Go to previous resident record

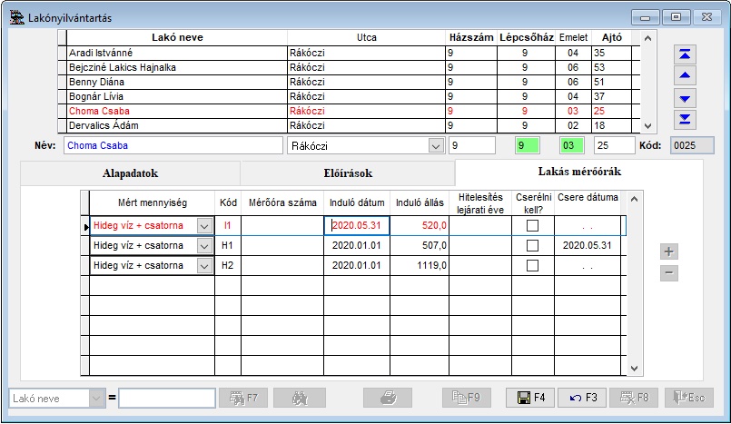[x=687, y=75]
